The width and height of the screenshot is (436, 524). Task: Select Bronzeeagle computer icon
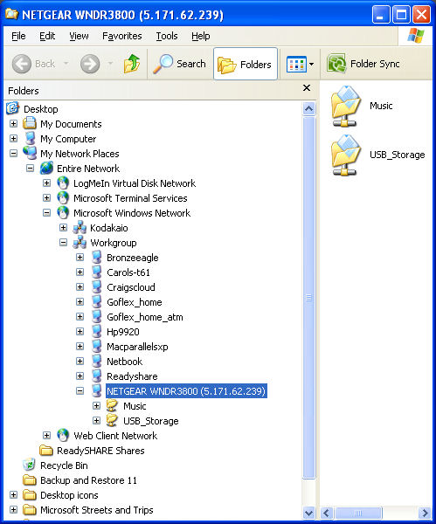click(97, 257)
